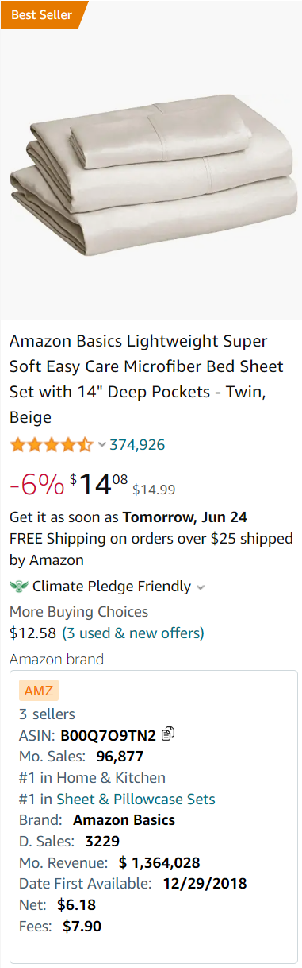302x968 pixels.
Task: Click the crossed-out $14.99 list price
Action: point(154,490)
